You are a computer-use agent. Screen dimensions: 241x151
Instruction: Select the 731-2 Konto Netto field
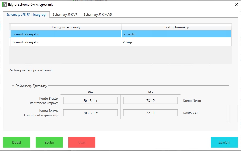[x=150, y=101]
